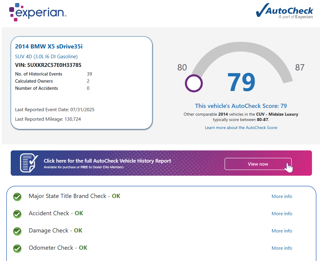This screenshot has width=320, height=261.
Task: Click the AutoCheck logo
Action: (x=285, y=11)
